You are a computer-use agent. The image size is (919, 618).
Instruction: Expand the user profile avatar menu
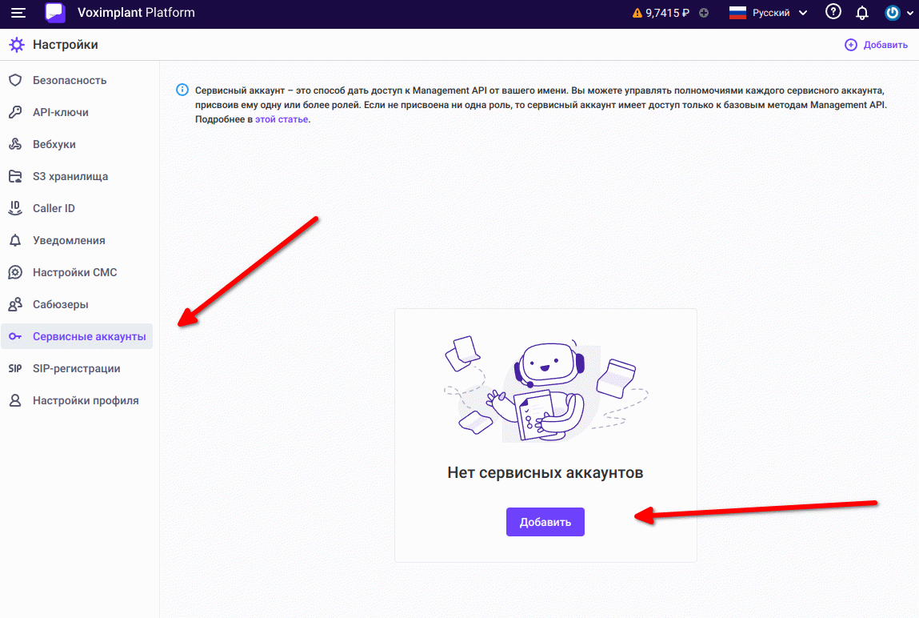(898, 13)
